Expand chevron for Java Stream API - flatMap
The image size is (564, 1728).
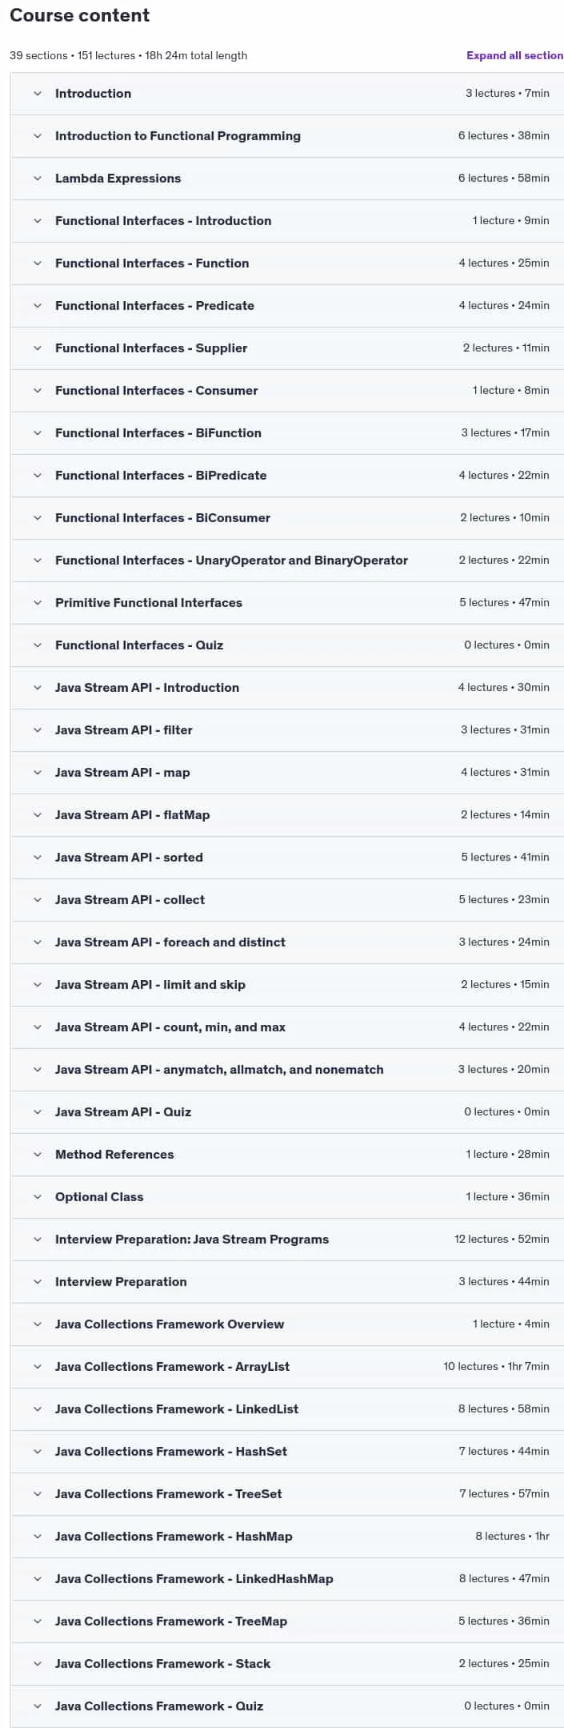pyautogui.click(x=37, y=815)
